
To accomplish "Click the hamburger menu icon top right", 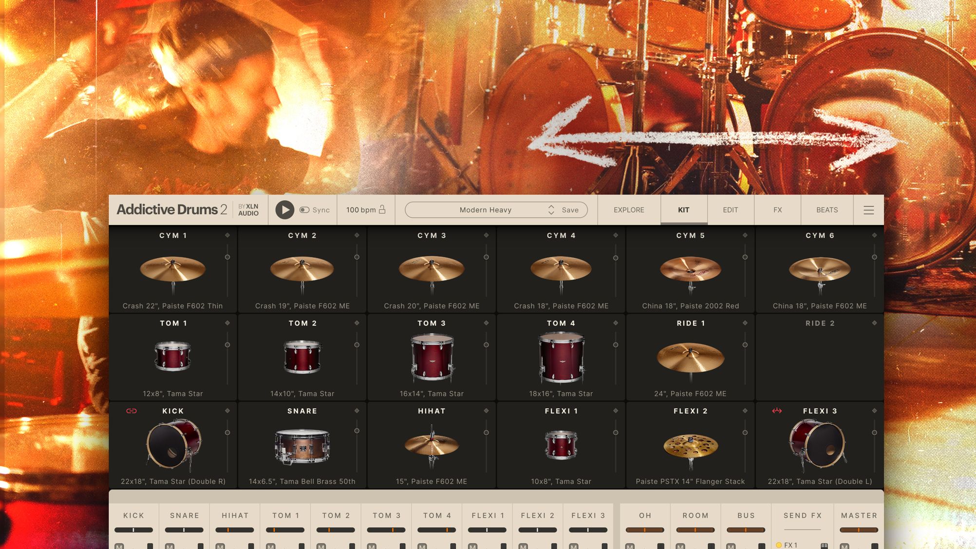I will (x=868, y=210).
